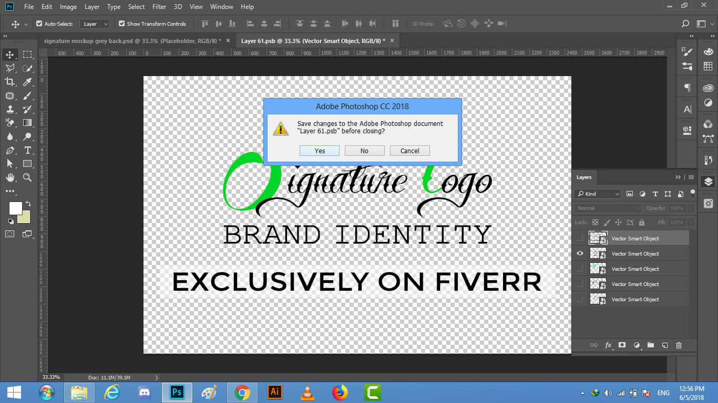This screenshot has width=718, height=403.
Task: Click Cancel in the save dialog
Action: 410,151
